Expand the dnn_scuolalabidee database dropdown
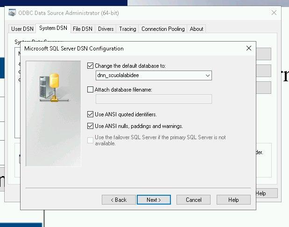Image resolution: width=289 pixels, height=227 pixels. coord(207,75)
